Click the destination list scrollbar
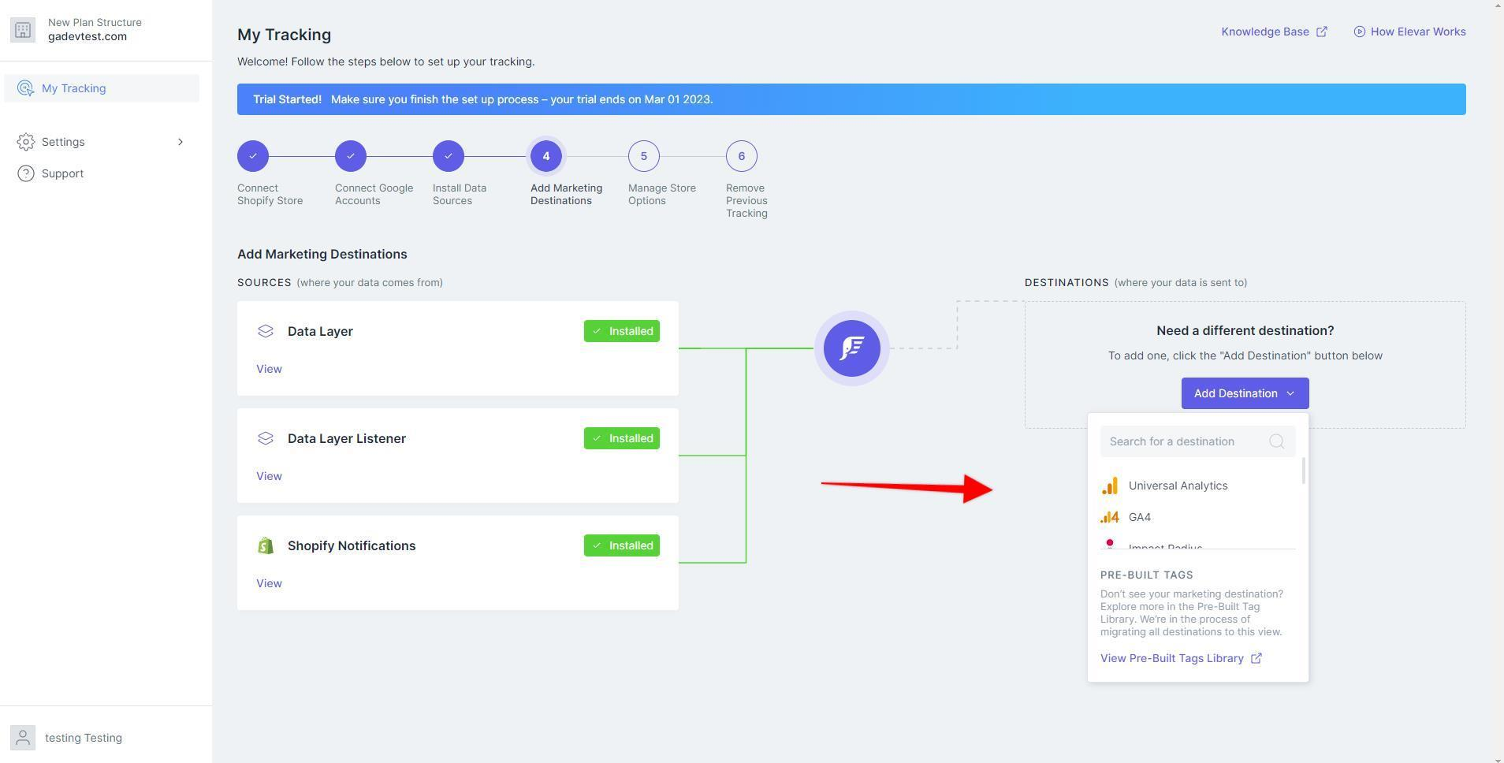This screenshot has height=763, width=1504. 1304,471
